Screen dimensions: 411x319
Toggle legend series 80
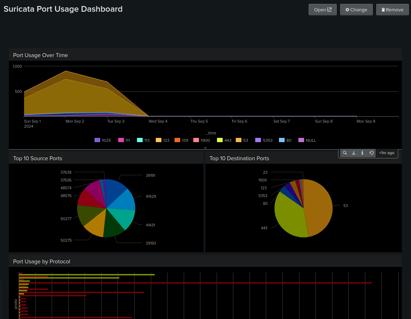[285, 140]
